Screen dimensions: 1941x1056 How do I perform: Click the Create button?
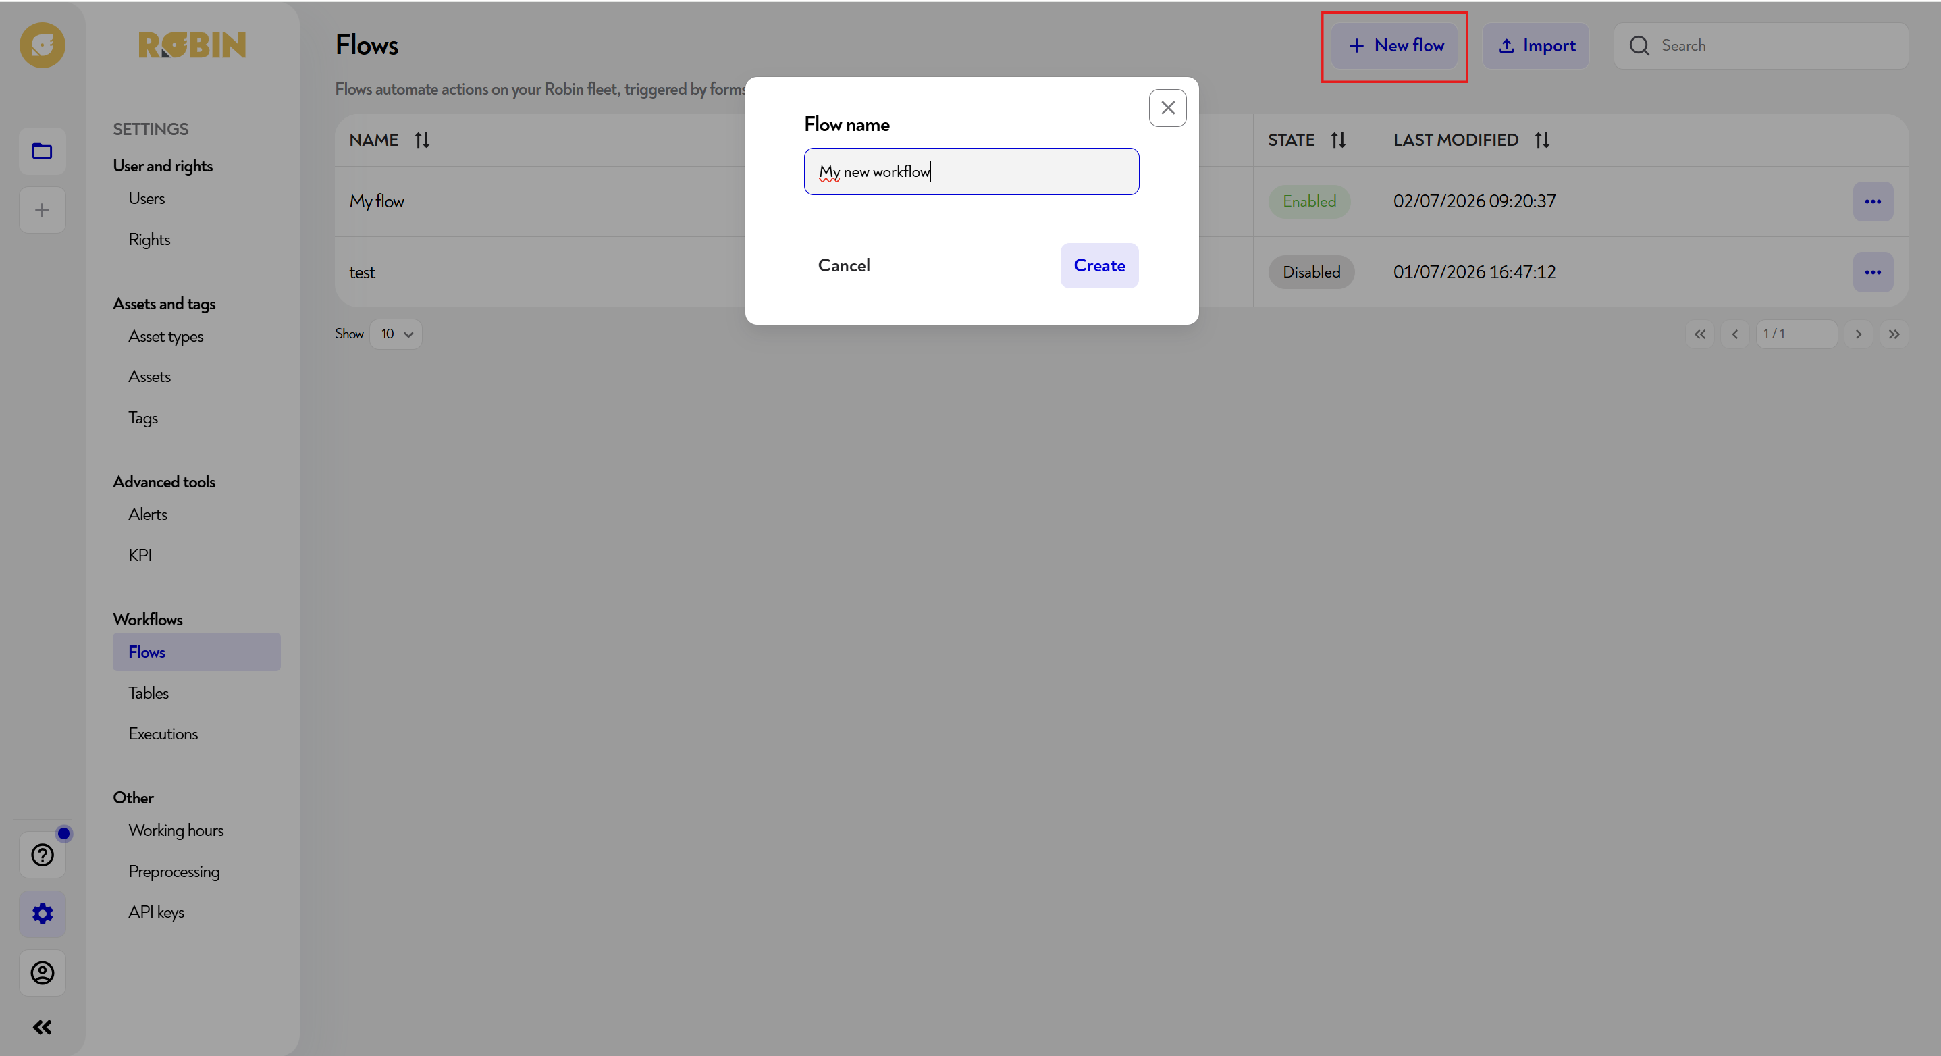point(1098,265)
